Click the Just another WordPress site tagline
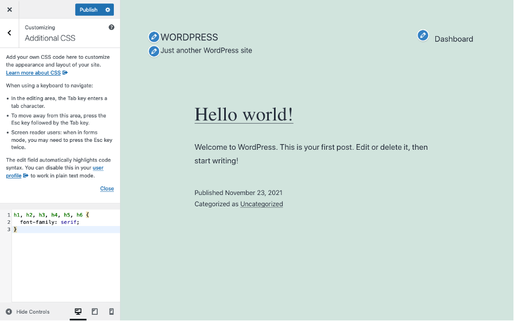The width and height of the screenshot is (514, 321). point(206,50)
